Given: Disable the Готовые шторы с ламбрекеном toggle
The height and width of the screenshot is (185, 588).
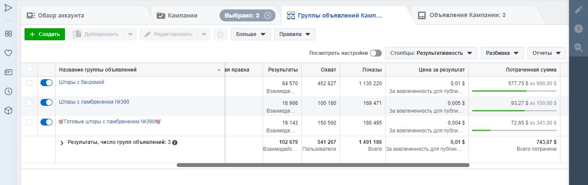Looking at the screenshot, I should point(46,122).
